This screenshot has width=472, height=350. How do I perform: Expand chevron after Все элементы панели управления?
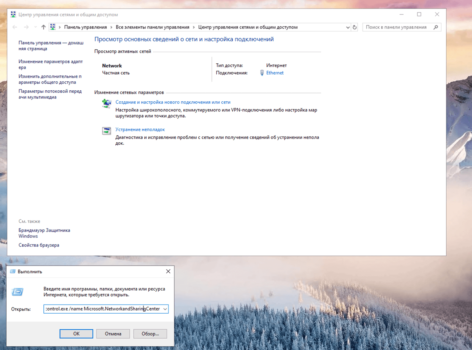pyautogui.click(x=194, y=27)
